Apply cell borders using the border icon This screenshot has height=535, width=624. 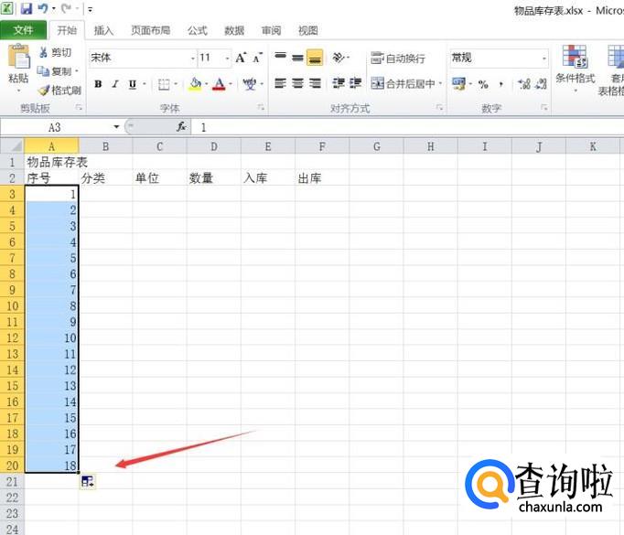pos(164,84)
